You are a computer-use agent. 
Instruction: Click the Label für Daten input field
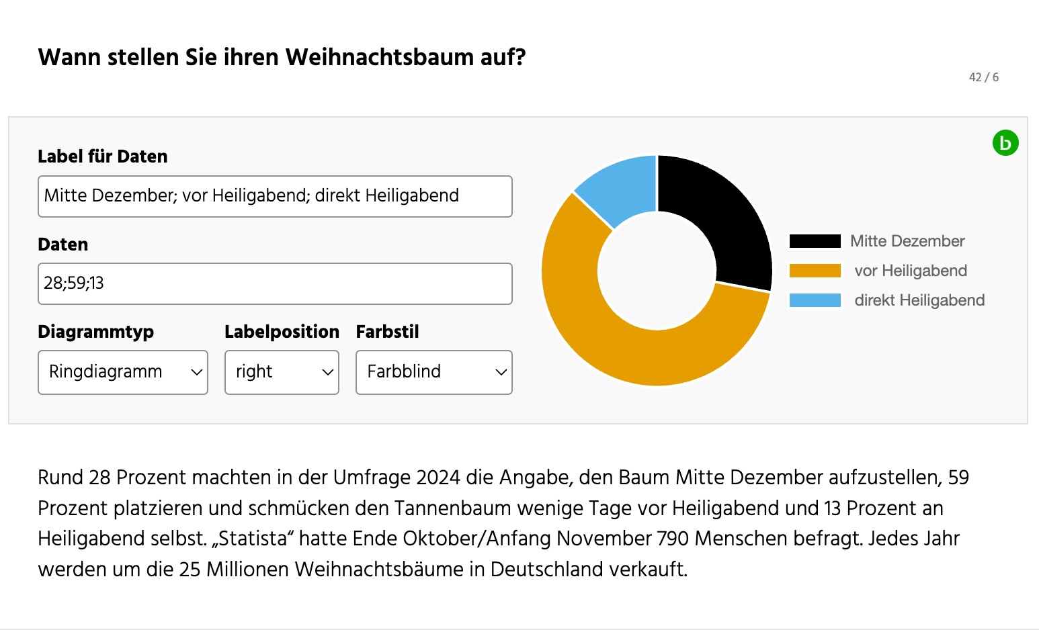coord(275,196)
